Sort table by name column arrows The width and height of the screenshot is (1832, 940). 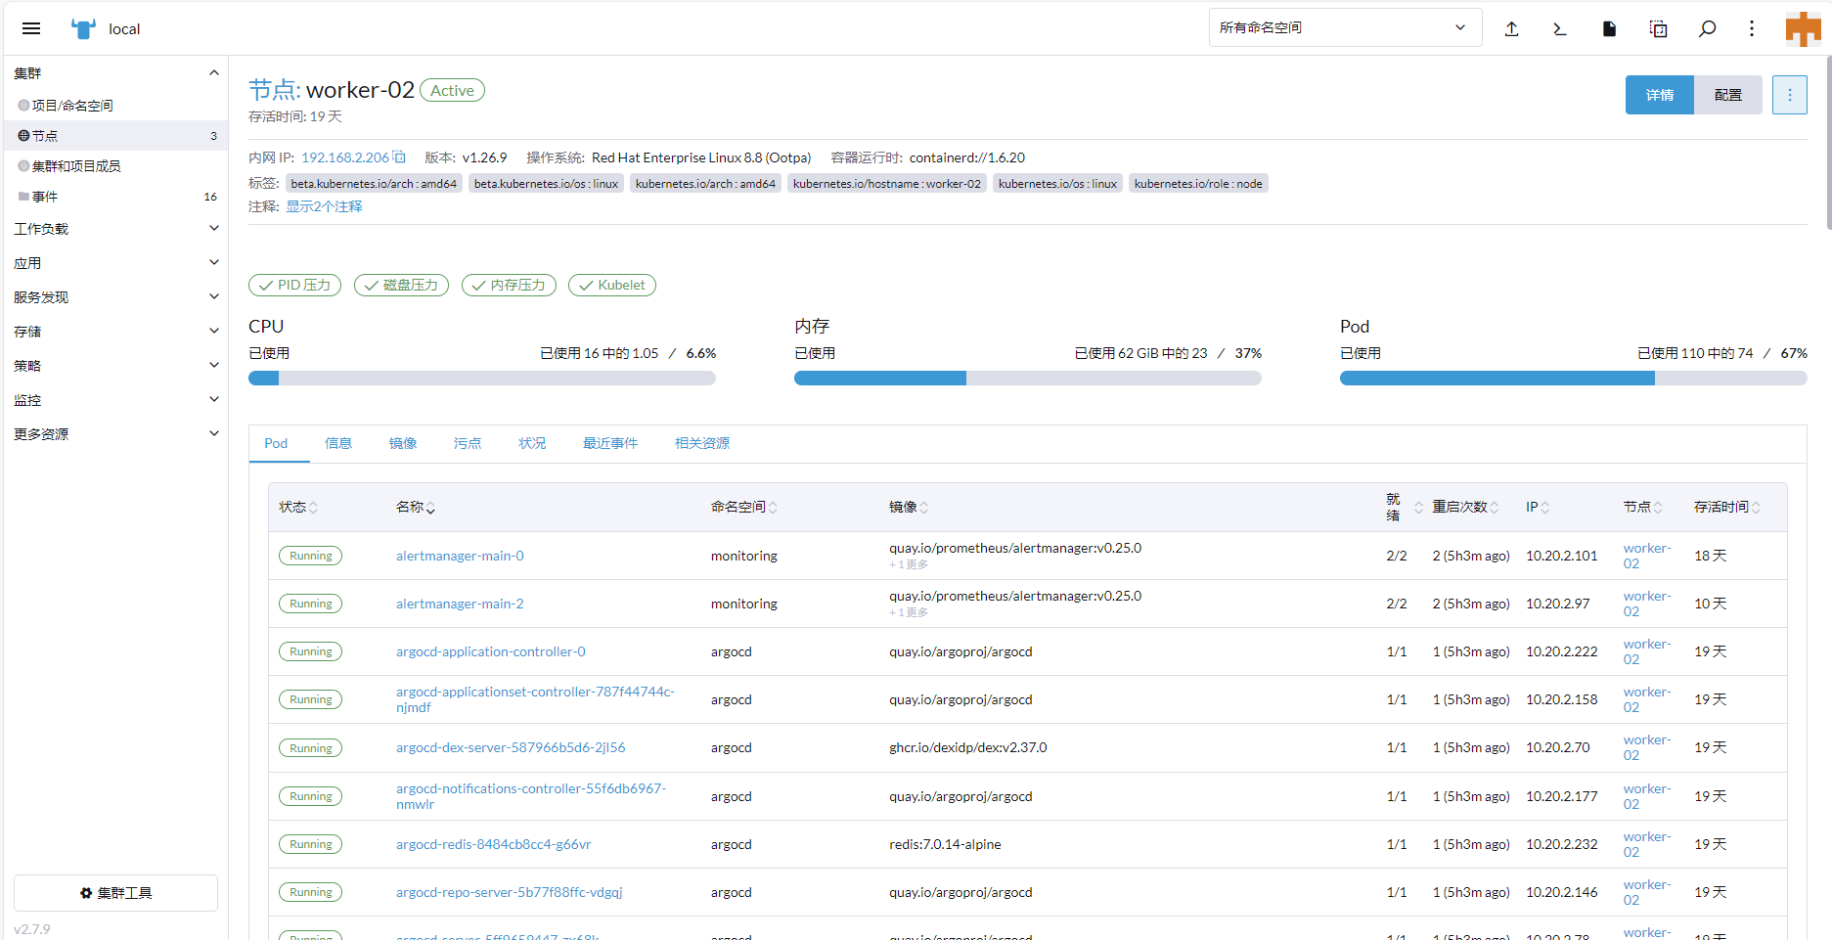430,508
